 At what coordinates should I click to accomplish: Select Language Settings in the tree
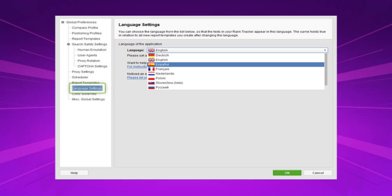coord(87,88)
